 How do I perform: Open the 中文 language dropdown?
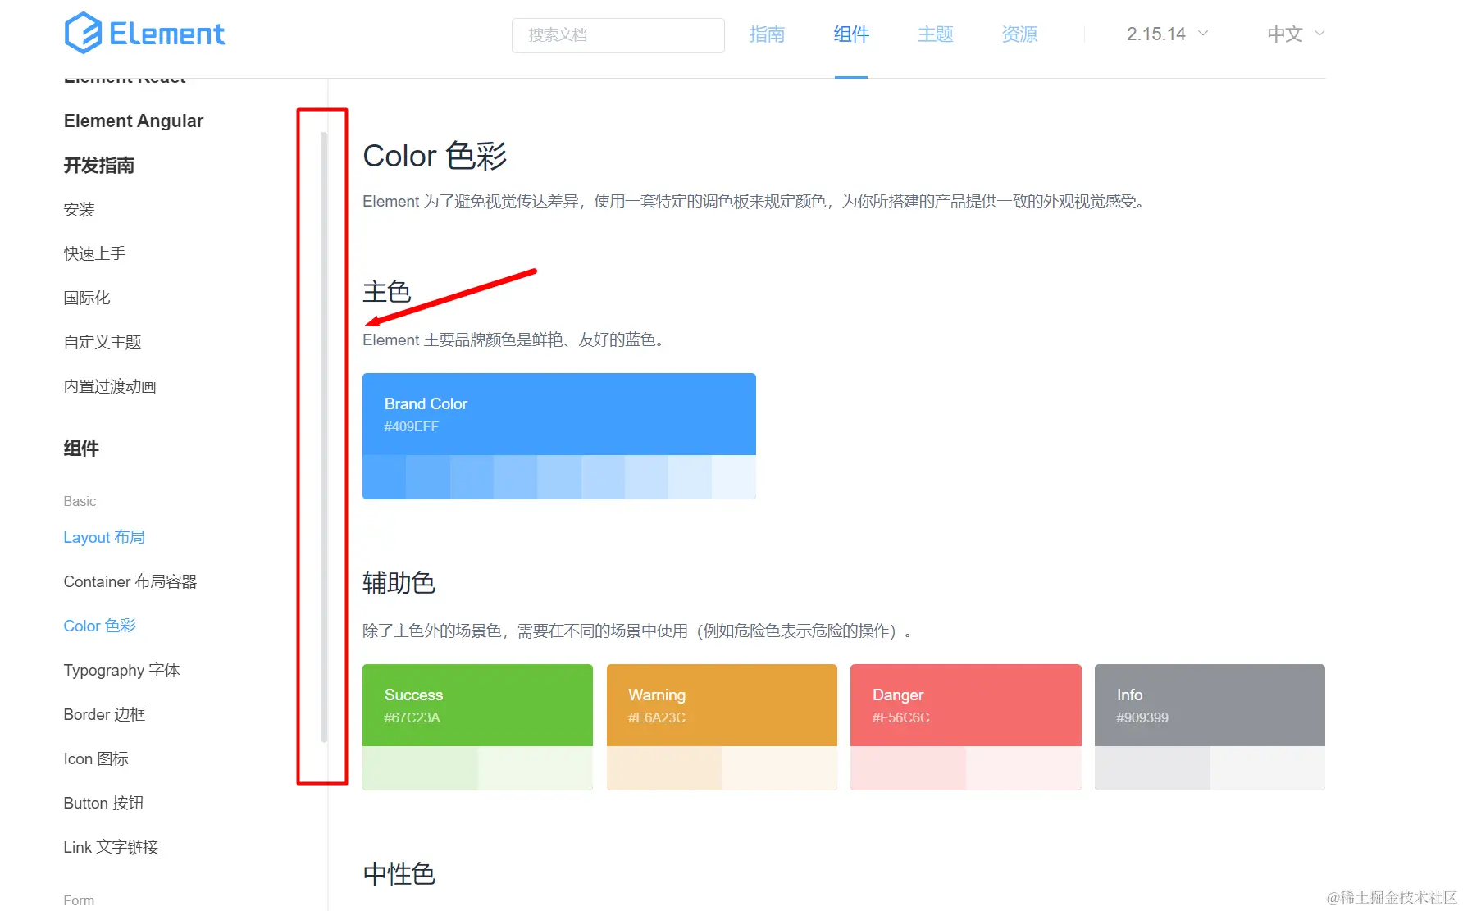(x=1296, y=34)
